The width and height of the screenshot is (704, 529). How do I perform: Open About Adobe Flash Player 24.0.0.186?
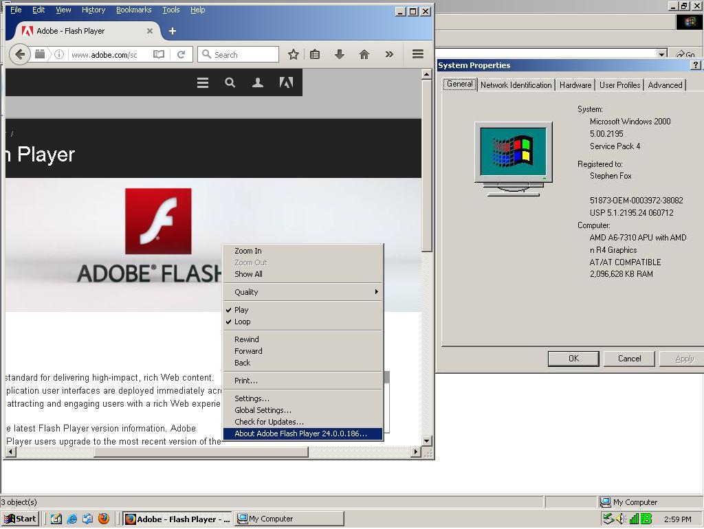302,434
